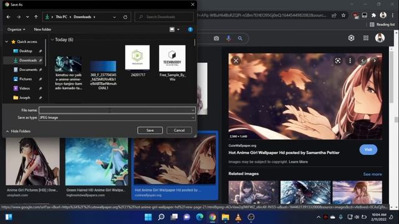
Task: Select the 360_F_237704345 file
Action: point(103,75)
